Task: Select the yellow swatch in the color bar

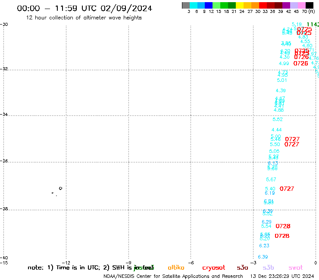Action: 240,5
